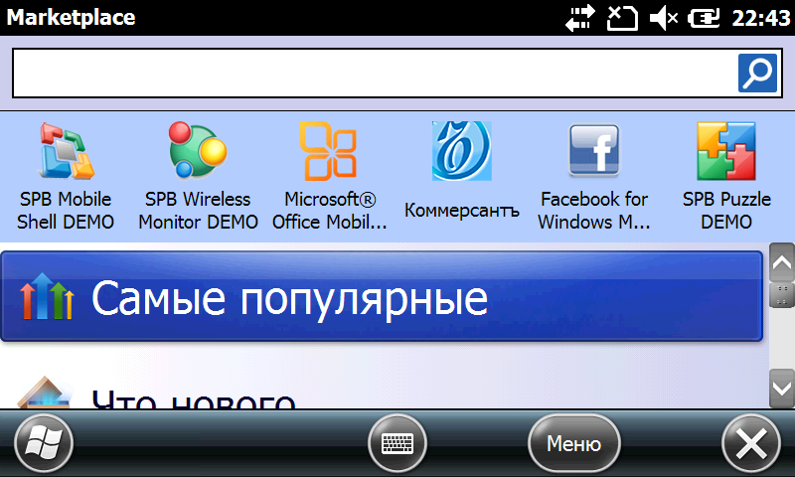This screenshot has height=477, width=795.
Task: Close Marketplace with the X button
Action: tap(751, 443)
